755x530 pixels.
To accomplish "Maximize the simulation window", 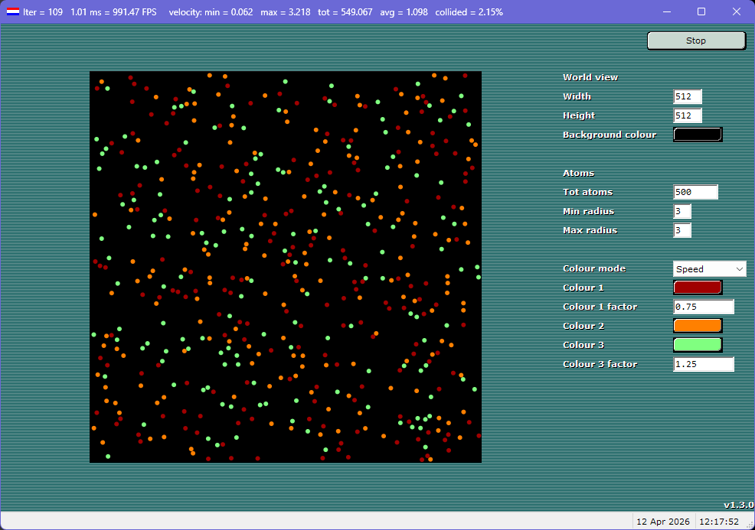I will pyautogui.click(x=701, y=12).
